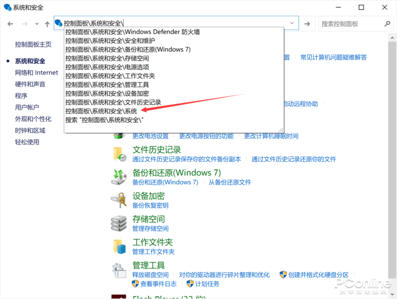Click 管理工作文件夹 link
Screen dimensions: 397x299
coord(154,251)
